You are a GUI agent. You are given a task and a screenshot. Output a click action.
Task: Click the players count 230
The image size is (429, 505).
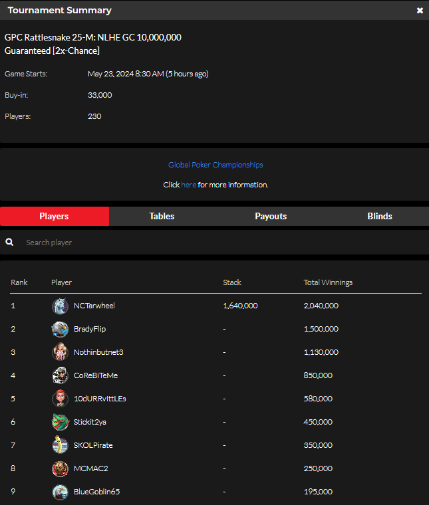[94, 116]
